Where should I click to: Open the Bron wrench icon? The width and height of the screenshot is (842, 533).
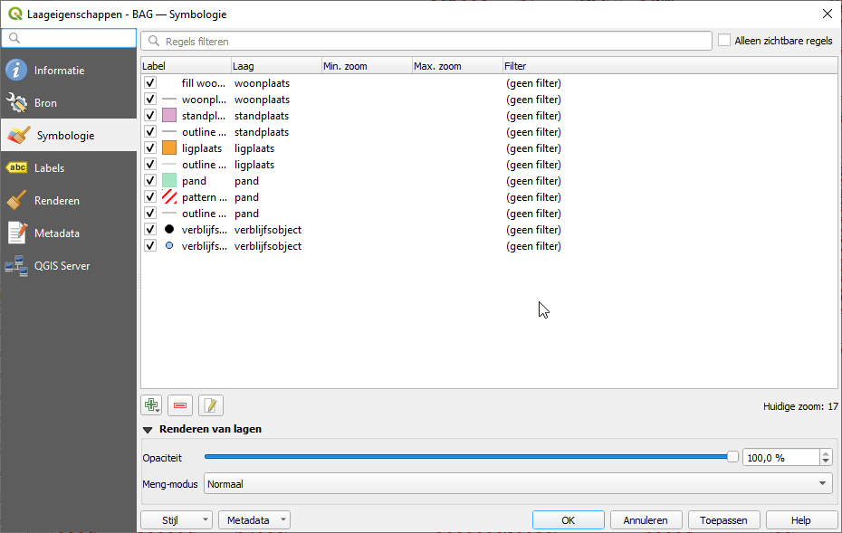(16, 102)
